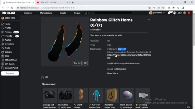
Task: Open the Giant Peanut sponsored item
Action: coord(81,95)
